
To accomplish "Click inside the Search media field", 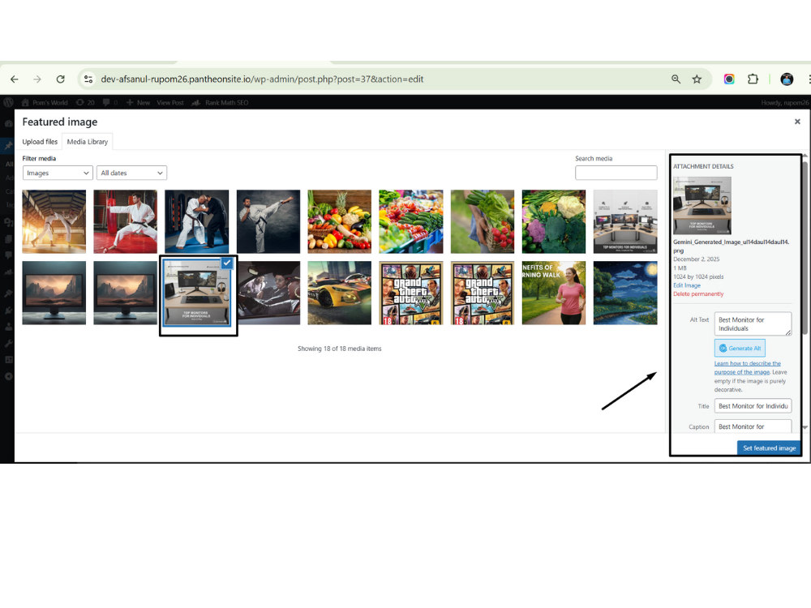I will (x=616, y=173).
